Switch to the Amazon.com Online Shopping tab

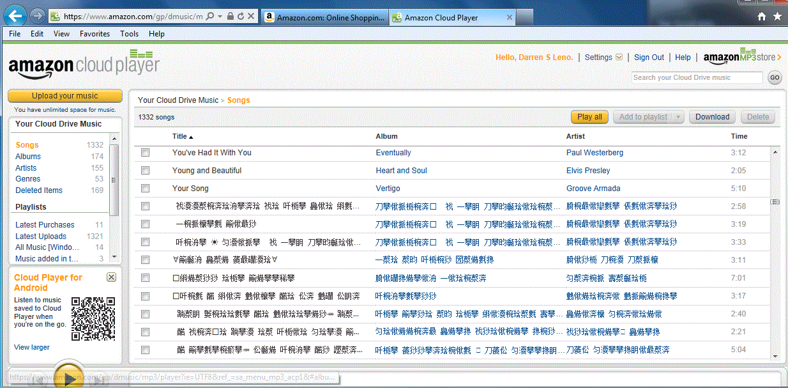point(324,17)
